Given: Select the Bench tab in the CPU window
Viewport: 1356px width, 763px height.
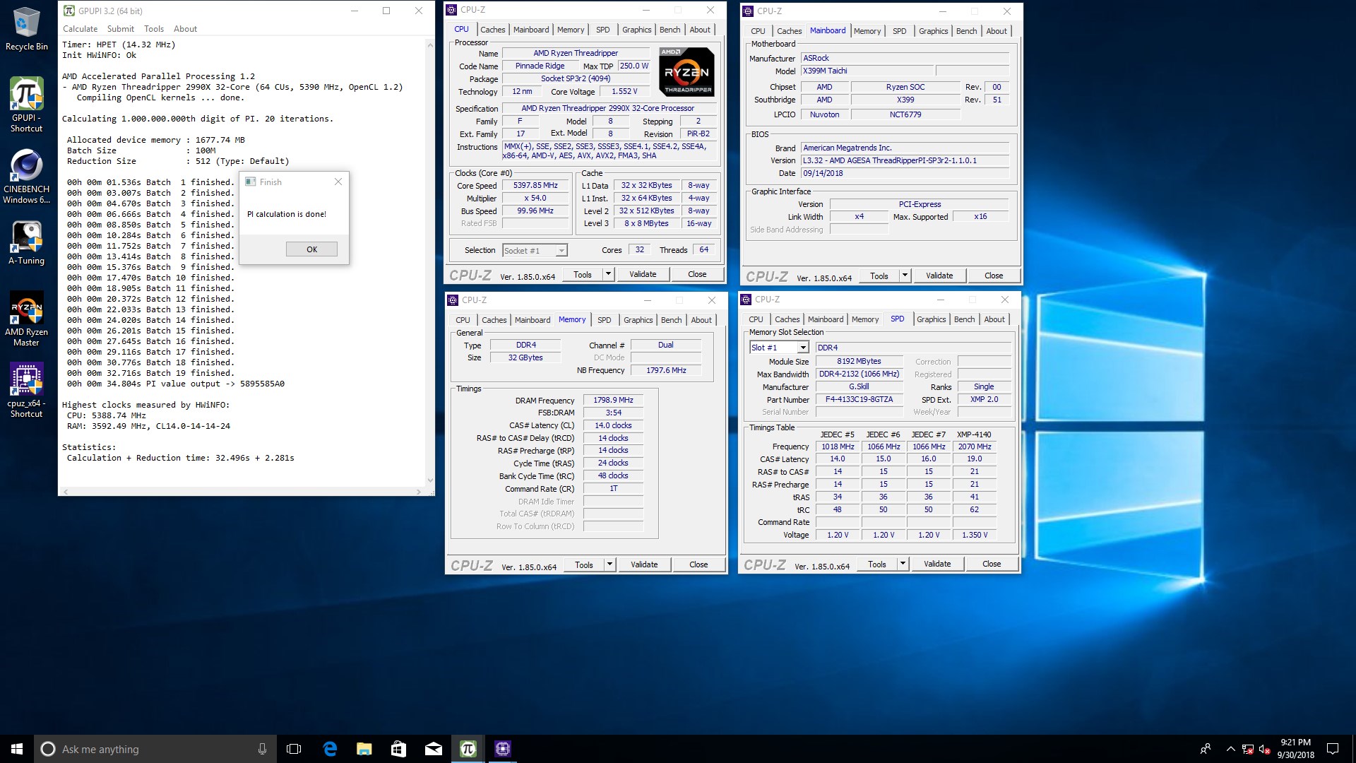Looking at the screenshot, I should [670, 30].
